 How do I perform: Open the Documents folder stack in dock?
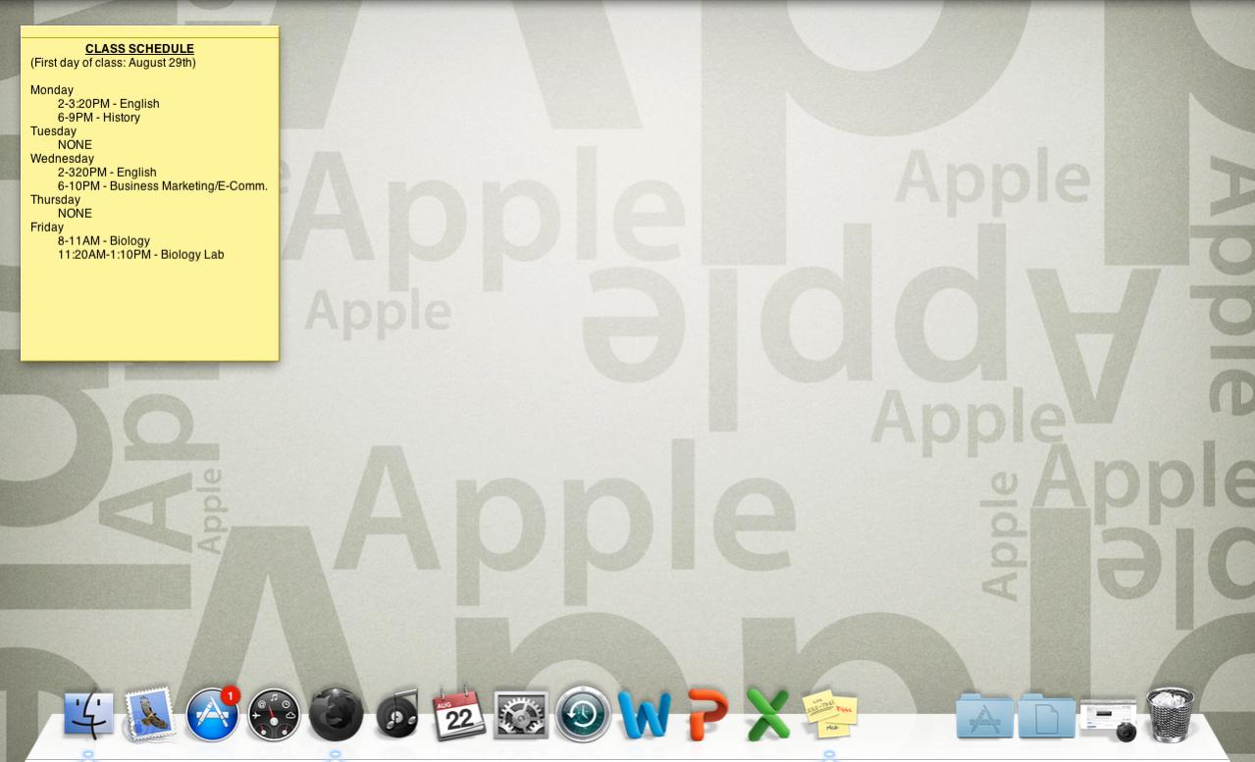1046,716
